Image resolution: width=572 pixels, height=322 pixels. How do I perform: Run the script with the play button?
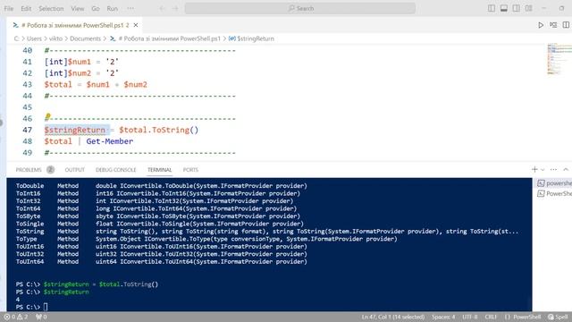click(x=541, y=25)
